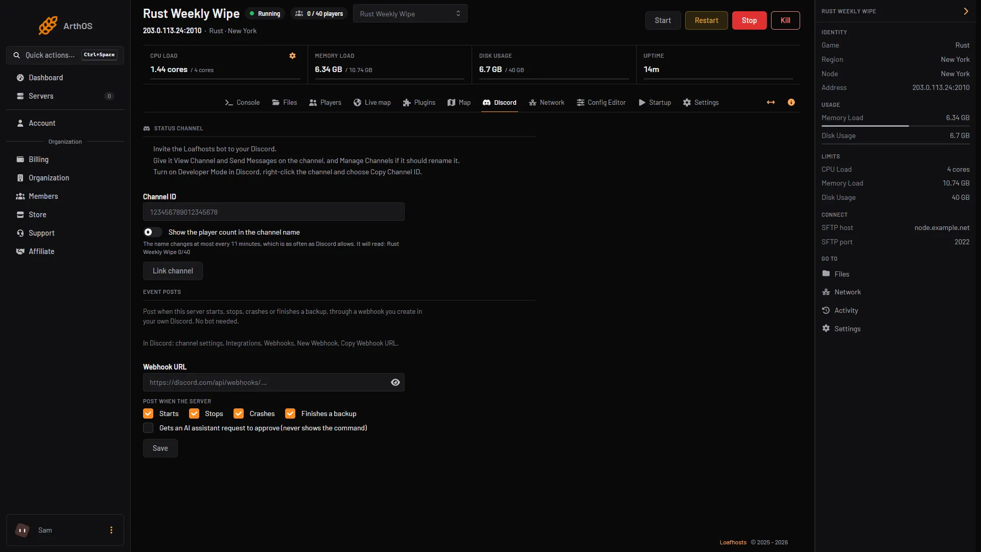Image resolution: width=981 pixels, height=552 pixels.
Task: Open Store in the sidebar
Action: (65, 215)
